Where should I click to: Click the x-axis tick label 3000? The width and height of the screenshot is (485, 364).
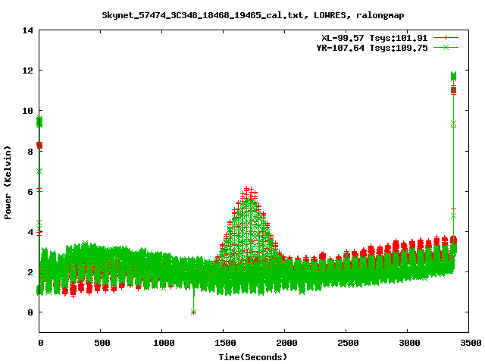coord(409,343)
